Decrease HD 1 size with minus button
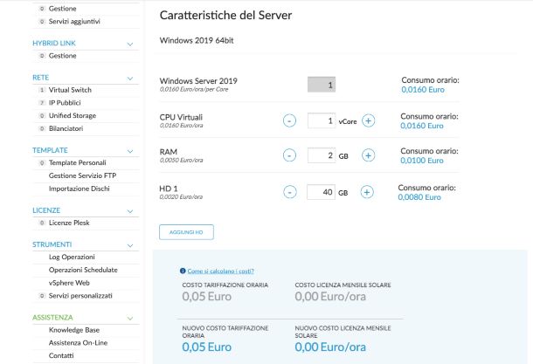533x364 pixels. click(289, 192)
